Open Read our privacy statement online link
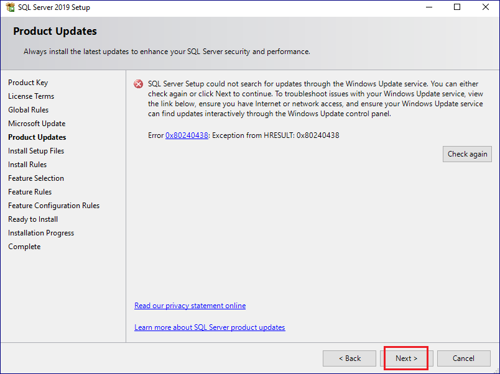The height and width of the screenshot is (374, 500). point(190,306)
